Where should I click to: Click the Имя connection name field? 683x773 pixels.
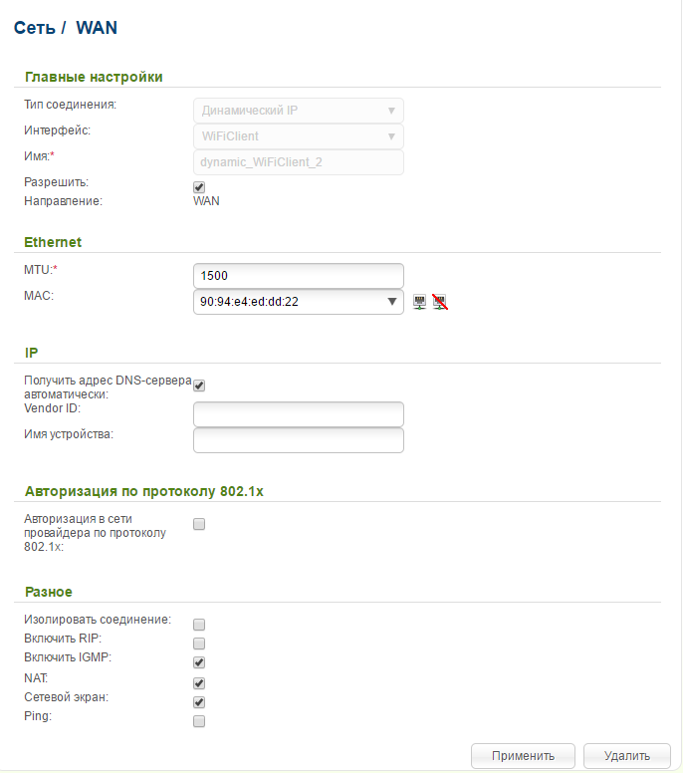pyautogui.click(x=298, y=161)
